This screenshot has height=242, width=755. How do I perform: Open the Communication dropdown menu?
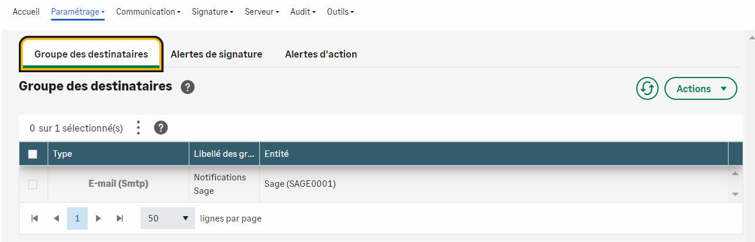[148, 12]
